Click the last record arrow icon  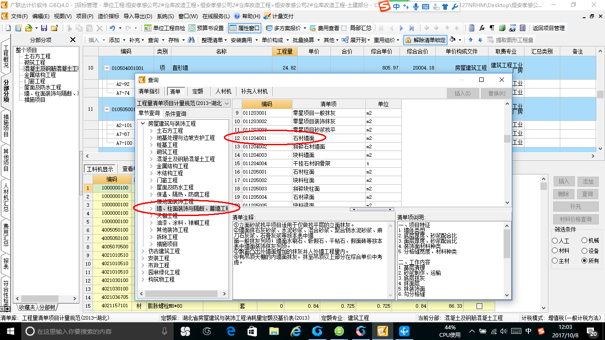point(412,28)
